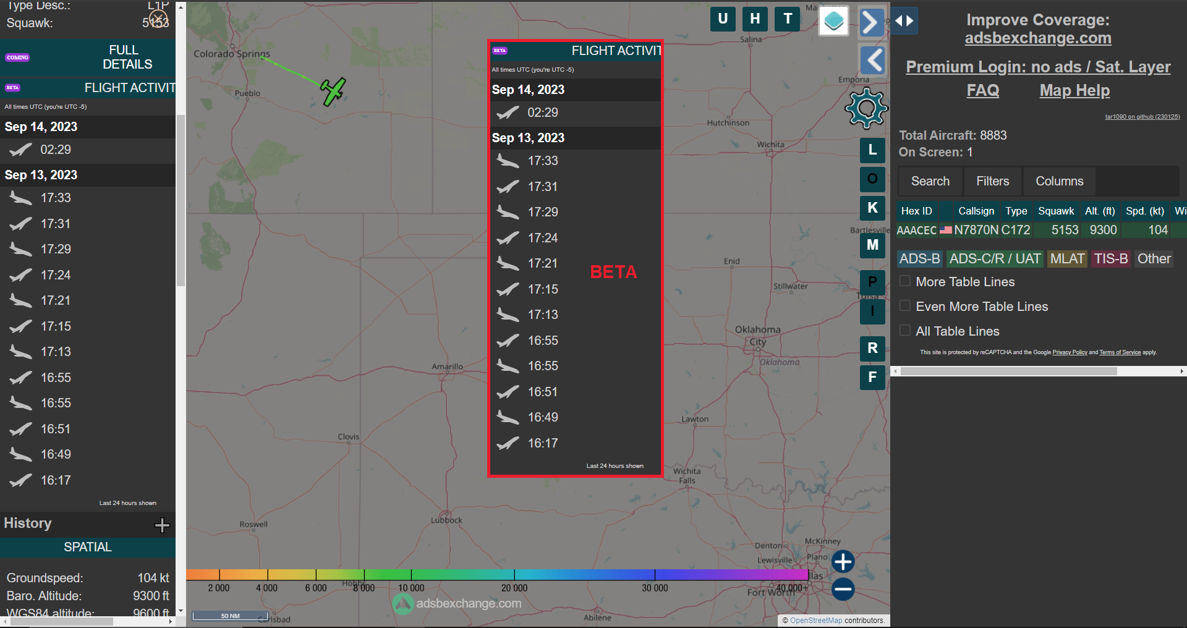Toggle the P map button
The width and height of the screenshot is (1187, 628).
[872, 282]
